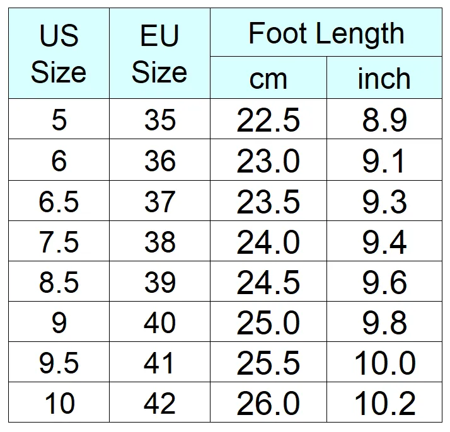Select US size 8.5 cell
This screenshot has height=432, width=450.
click(x=59, y=281)
